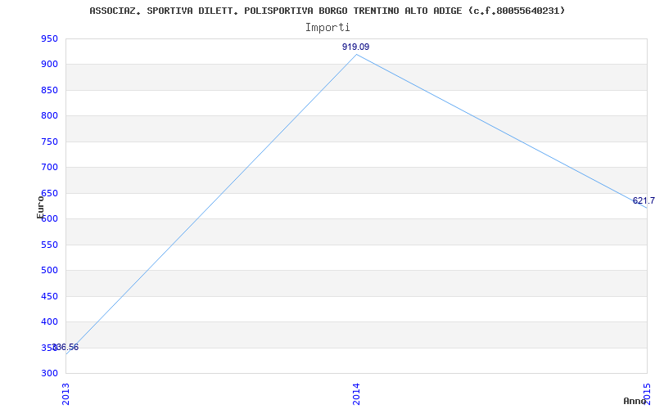The height and width of the screenshot is (409, 655).
Task: Click the 700 y-axis tick
Action: point(49,168)
